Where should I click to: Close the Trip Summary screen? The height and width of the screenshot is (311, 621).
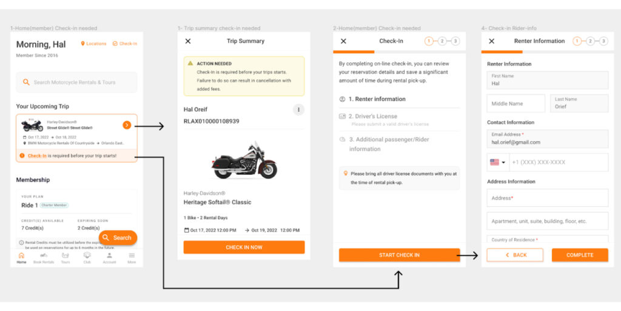pos(188,41)
